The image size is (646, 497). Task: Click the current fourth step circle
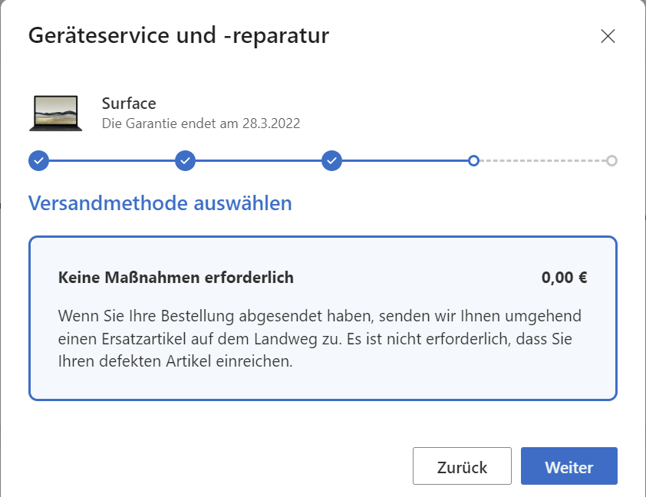click(474, 161)
